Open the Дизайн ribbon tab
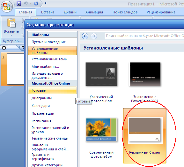 70,12
